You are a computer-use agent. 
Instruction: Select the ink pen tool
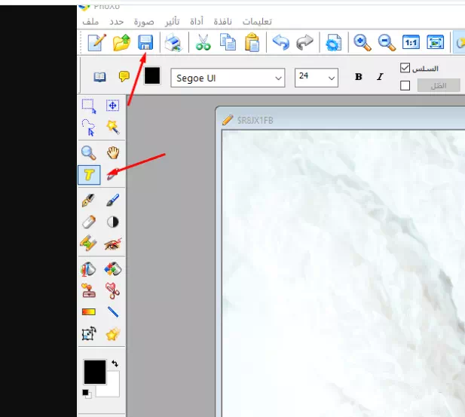tap(89, 200)
